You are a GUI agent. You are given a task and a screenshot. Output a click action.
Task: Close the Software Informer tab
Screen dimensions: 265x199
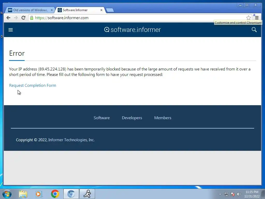[x=101, y=10]
